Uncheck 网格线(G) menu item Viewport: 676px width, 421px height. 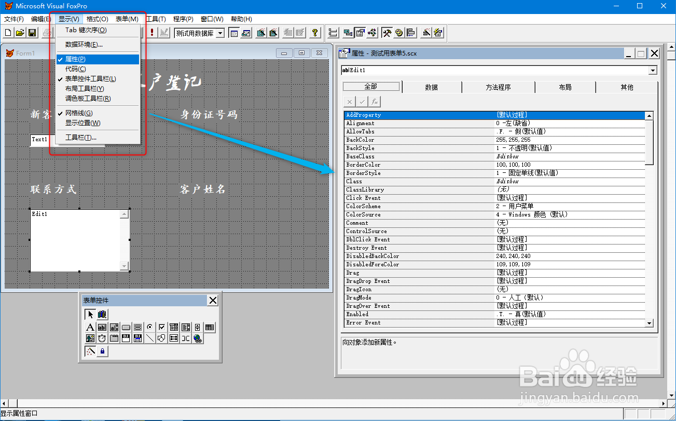click(x=98, y=113)
